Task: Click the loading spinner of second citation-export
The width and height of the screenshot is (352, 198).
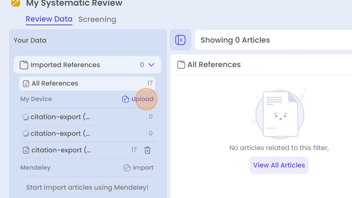Action: [x=25, y=134]
